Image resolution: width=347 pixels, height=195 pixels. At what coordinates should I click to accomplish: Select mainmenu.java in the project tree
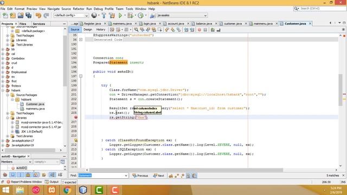tap(35, 109)
